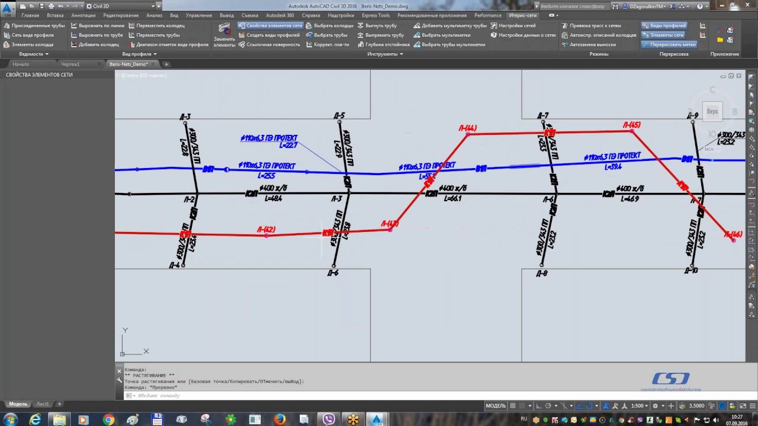Open the Help question mark dropdown
This screenshot has width=758, height=426.
click(x=704, y=6)
